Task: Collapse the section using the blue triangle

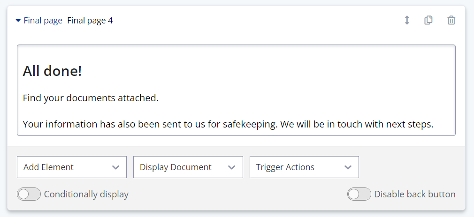Action: (18, 21)
